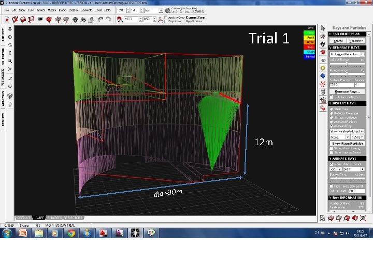
Task: Open the Select menu
Action: (41, 10)
